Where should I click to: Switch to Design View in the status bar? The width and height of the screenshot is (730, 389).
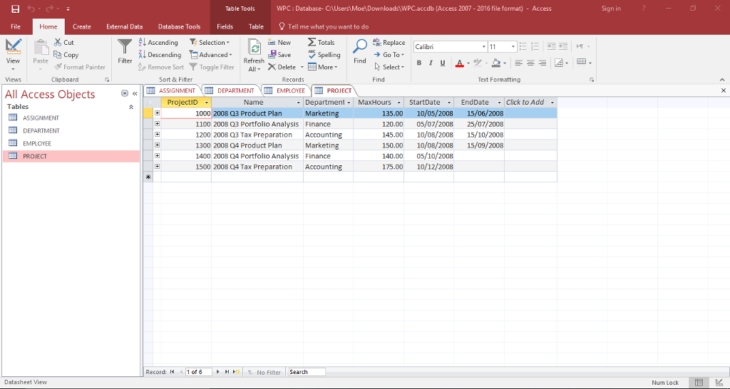719,383
